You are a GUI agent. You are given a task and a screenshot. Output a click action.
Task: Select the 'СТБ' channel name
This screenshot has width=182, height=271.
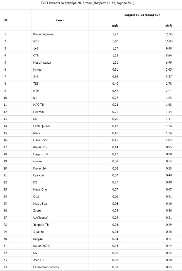[36, 56]
